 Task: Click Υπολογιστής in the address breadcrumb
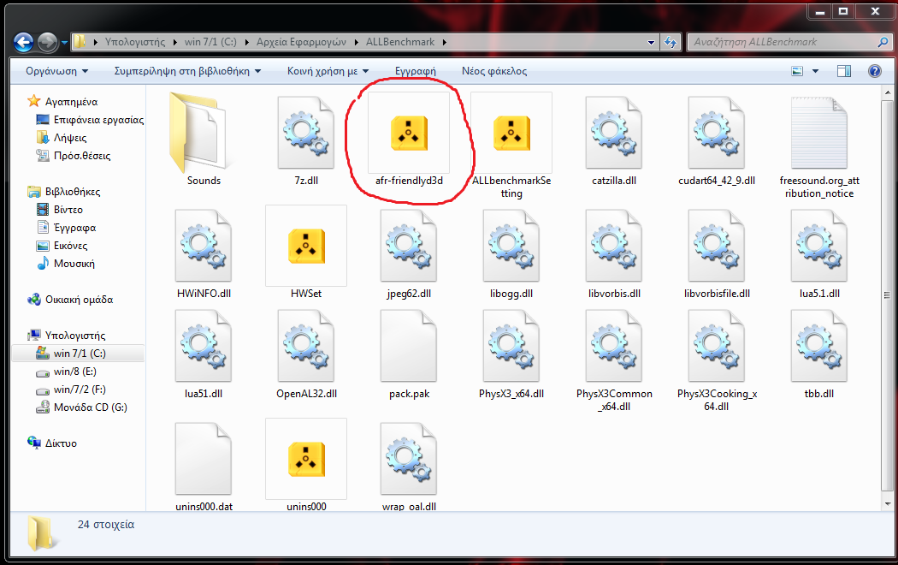tap(134, 42)
